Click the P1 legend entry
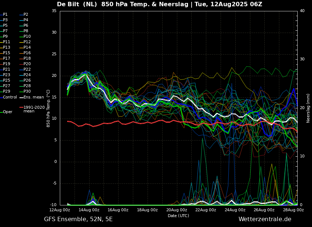The width and height of the screenshot is (312, 227). coord(5,15)
